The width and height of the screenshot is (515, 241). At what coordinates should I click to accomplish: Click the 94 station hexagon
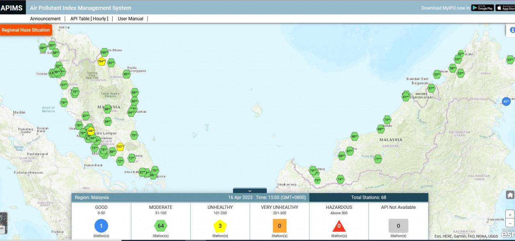coord(93,138)
